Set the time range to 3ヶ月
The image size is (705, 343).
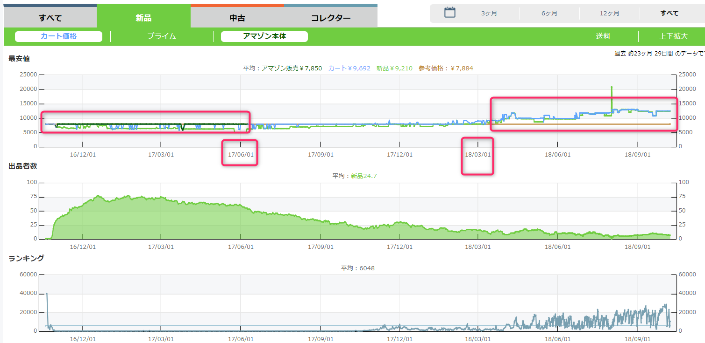tap(489, 13)
